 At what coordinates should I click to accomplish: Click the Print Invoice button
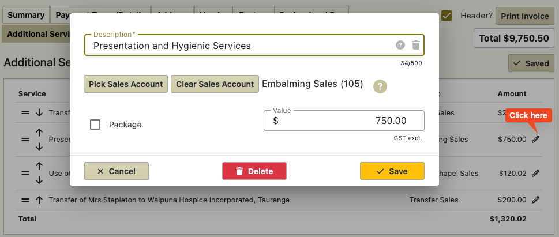pos(525,16)
